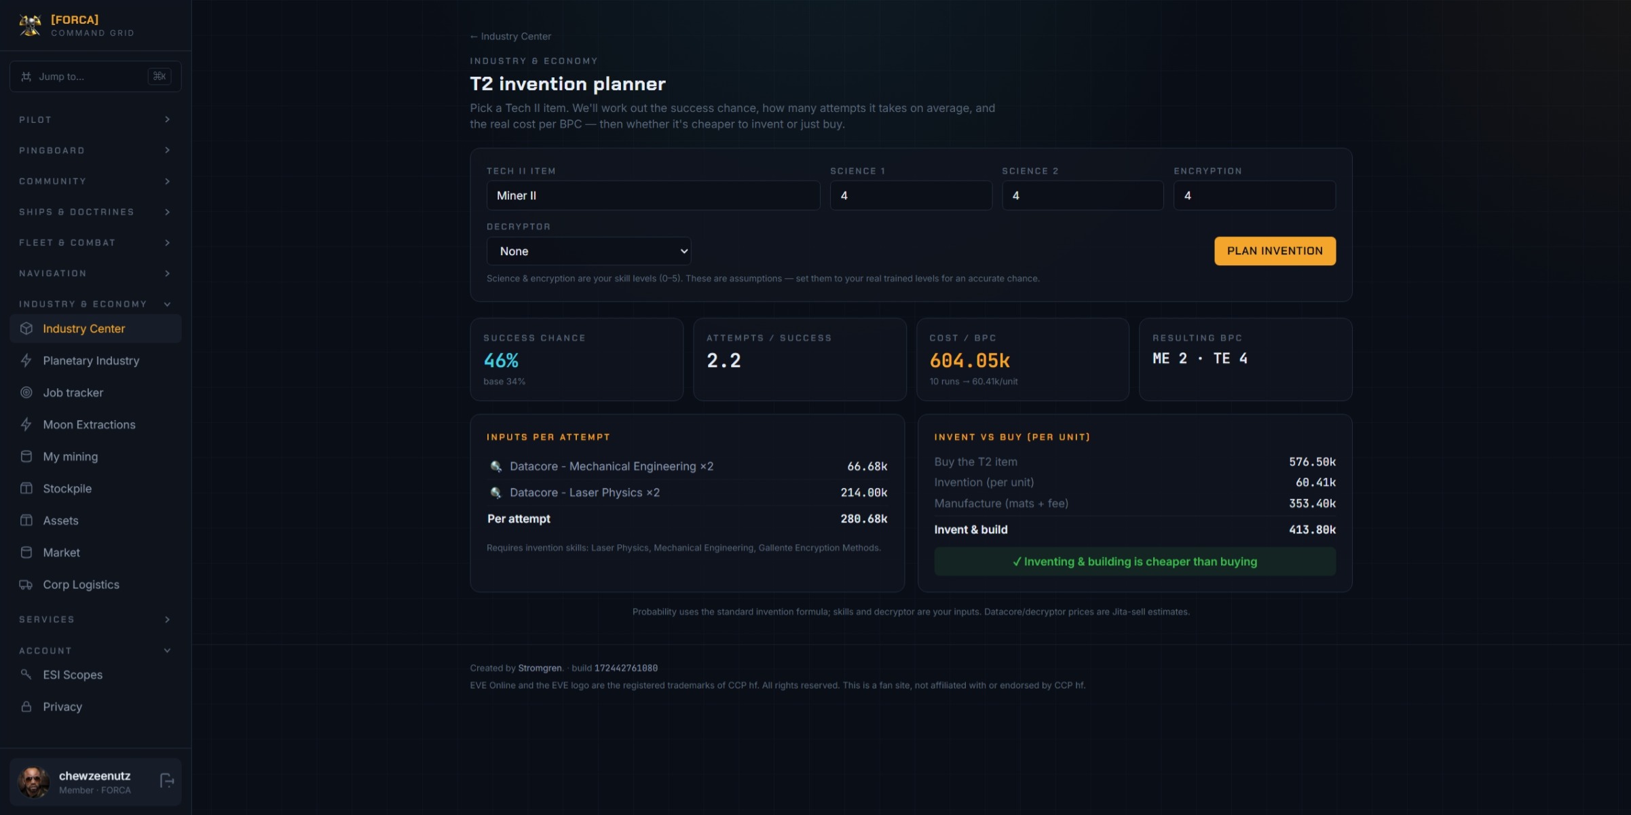Focus the Science 2 skill field
The height and width of the screenshot is (815, 1631).
coord(1083,195)
